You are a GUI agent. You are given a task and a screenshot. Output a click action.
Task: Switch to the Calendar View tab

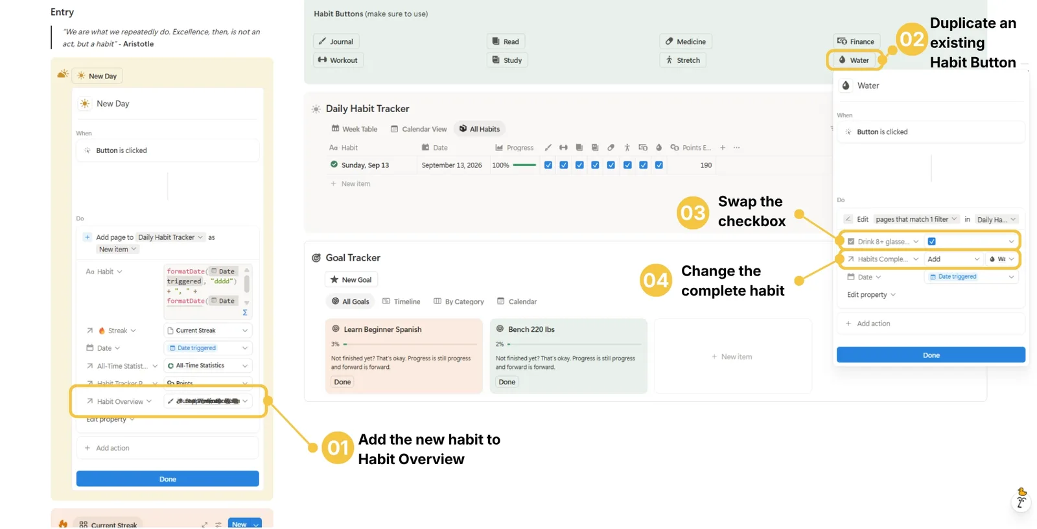[x=419, y=129]
